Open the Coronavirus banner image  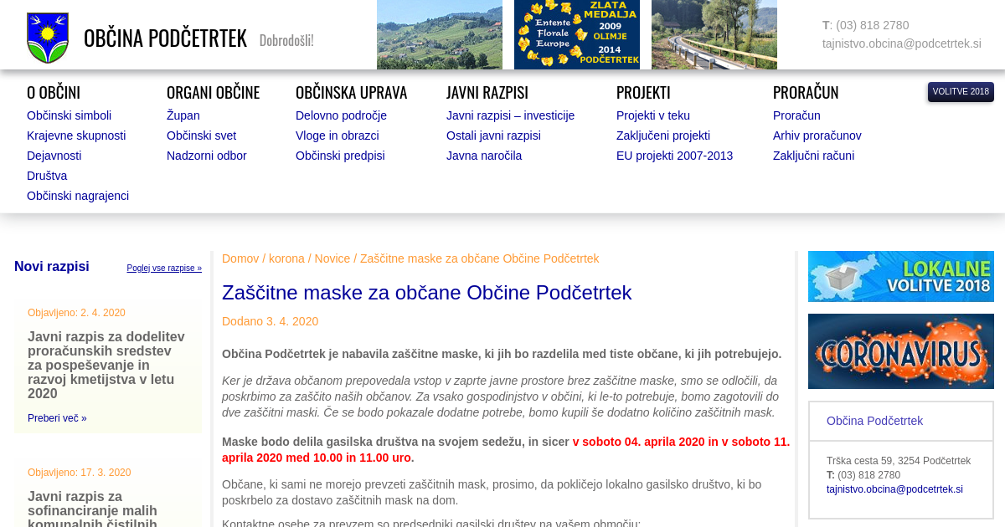click(x=900, y=351)
